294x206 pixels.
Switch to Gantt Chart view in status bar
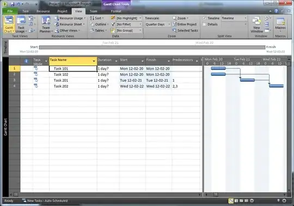pos(231,201)
